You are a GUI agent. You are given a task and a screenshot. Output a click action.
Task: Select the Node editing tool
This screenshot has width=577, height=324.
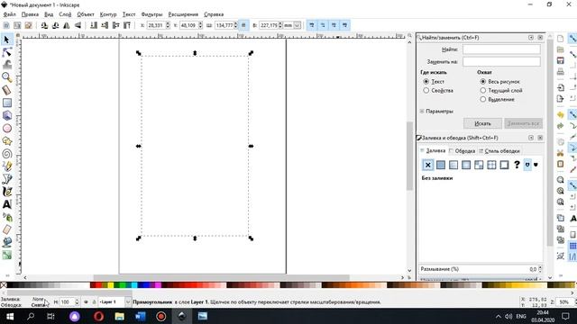click(x=6, y=52)
